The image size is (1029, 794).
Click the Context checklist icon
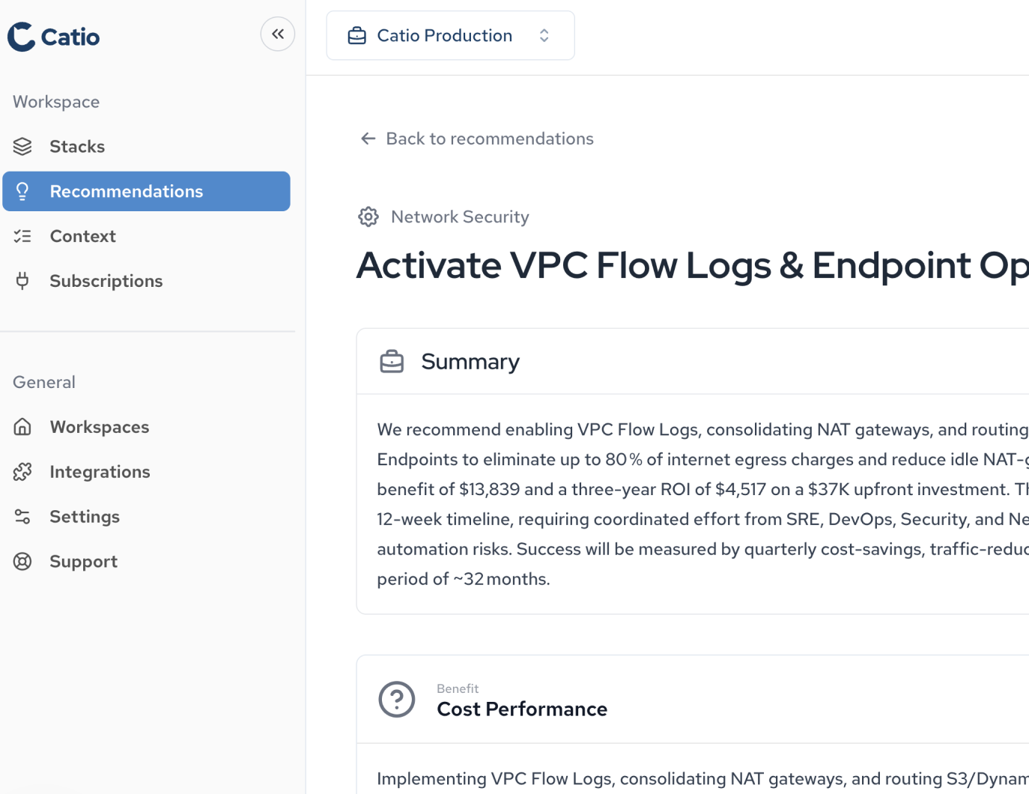coord(22,235)
